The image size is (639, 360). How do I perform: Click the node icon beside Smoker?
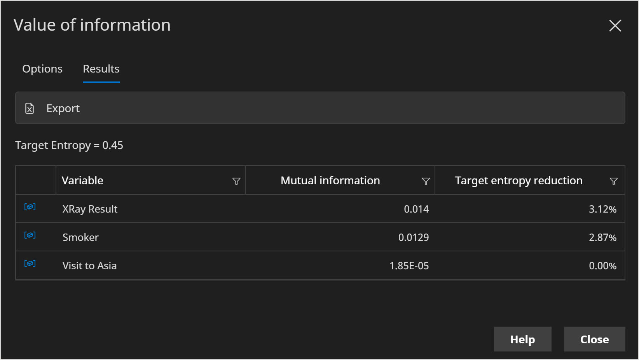[30, 235]
